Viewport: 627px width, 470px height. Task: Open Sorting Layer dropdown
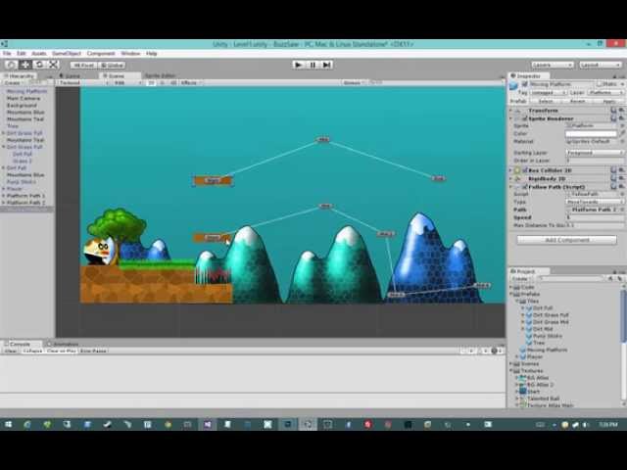coord(595,153)
